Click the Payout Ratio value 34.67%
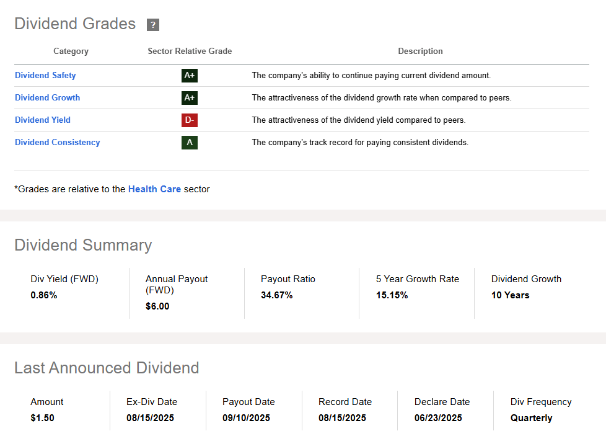Image resolution: width=606 pixels, height=436 pixels. click(x=276, y=295)
